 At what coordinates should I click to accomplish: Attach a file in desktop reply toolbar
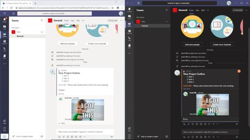pyautogui.click(x=189, y=124)
